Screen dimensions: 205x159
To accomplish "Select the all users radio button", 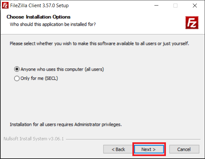I will pos(17,69).
